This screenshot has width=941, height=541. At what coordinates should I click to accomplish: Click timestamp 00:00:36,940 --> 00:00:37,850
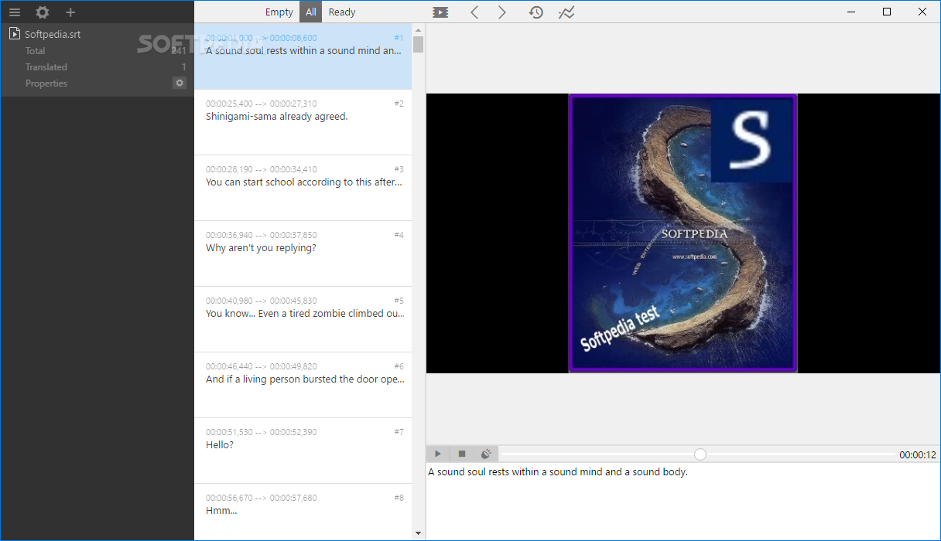coord(261,235)
